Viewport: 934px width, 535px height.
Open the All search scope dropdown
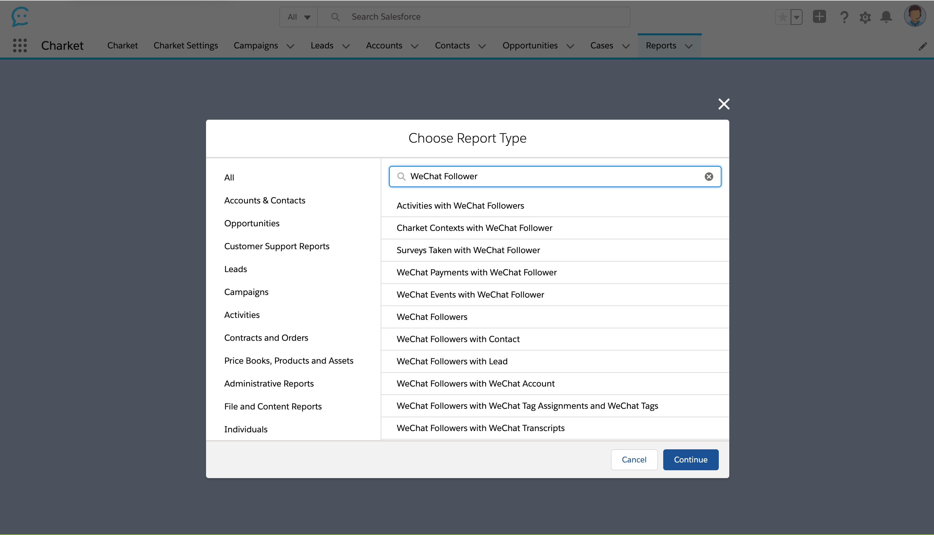(299, 17)
